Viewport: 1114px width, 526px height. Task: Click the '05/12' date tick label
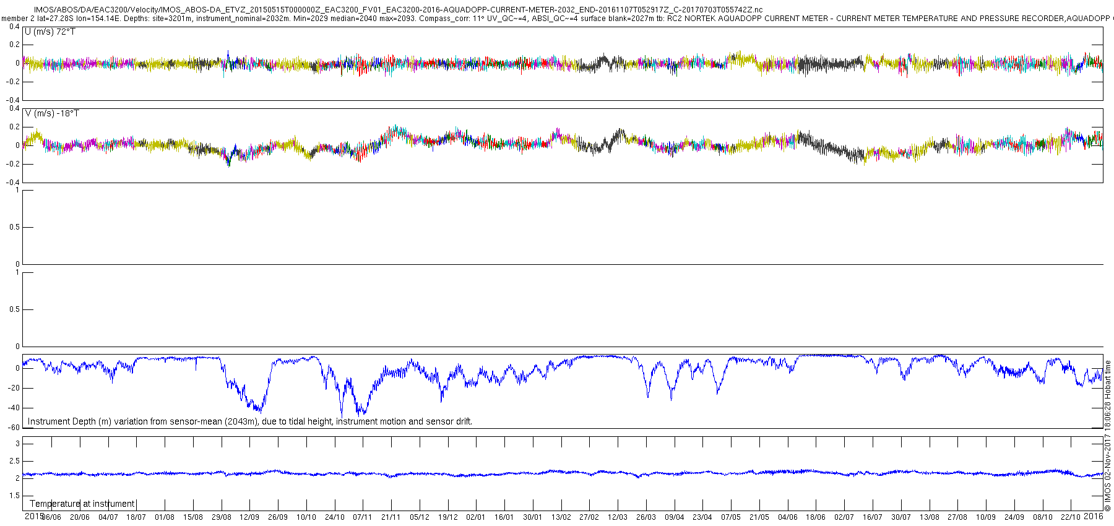tap(420, 517)
